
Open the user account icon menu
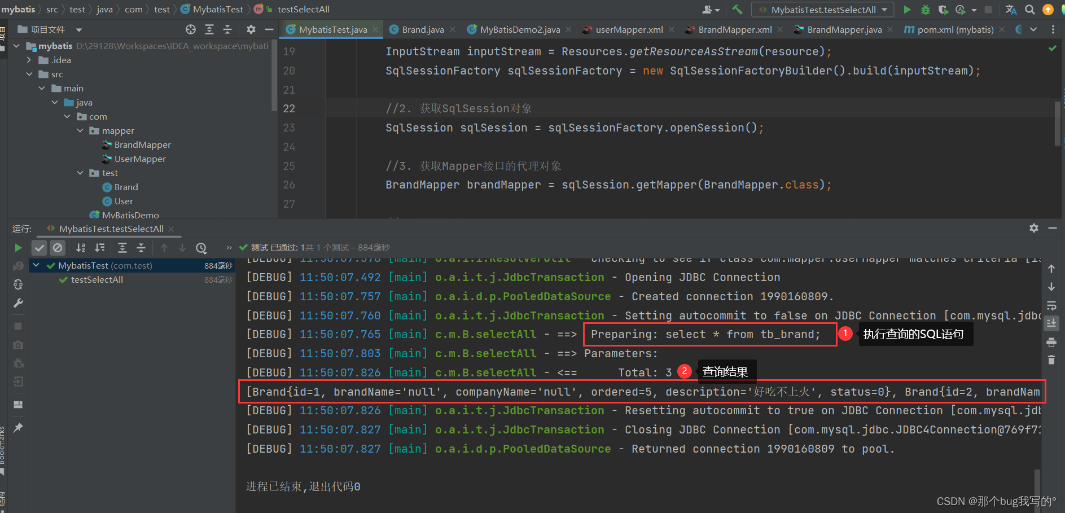coord(711,10)
